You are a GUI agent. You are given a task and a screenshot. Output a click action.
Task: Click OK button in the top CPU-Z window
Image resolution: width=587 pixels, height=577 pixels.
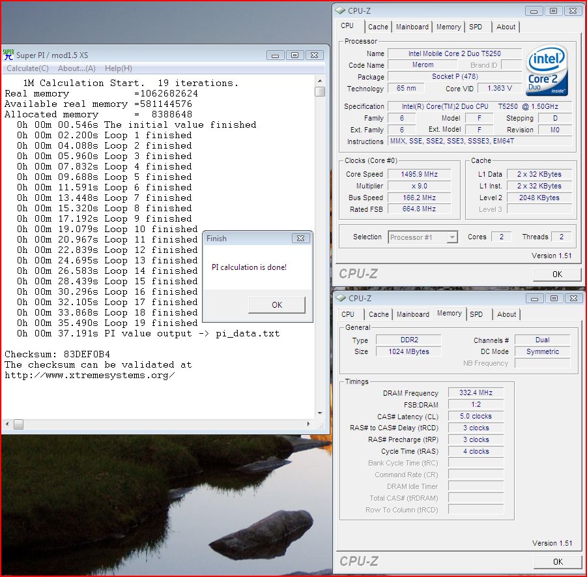(x=557, y=274)
